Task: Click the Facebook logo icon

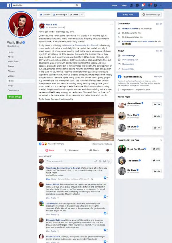Action: coord(9,5)
